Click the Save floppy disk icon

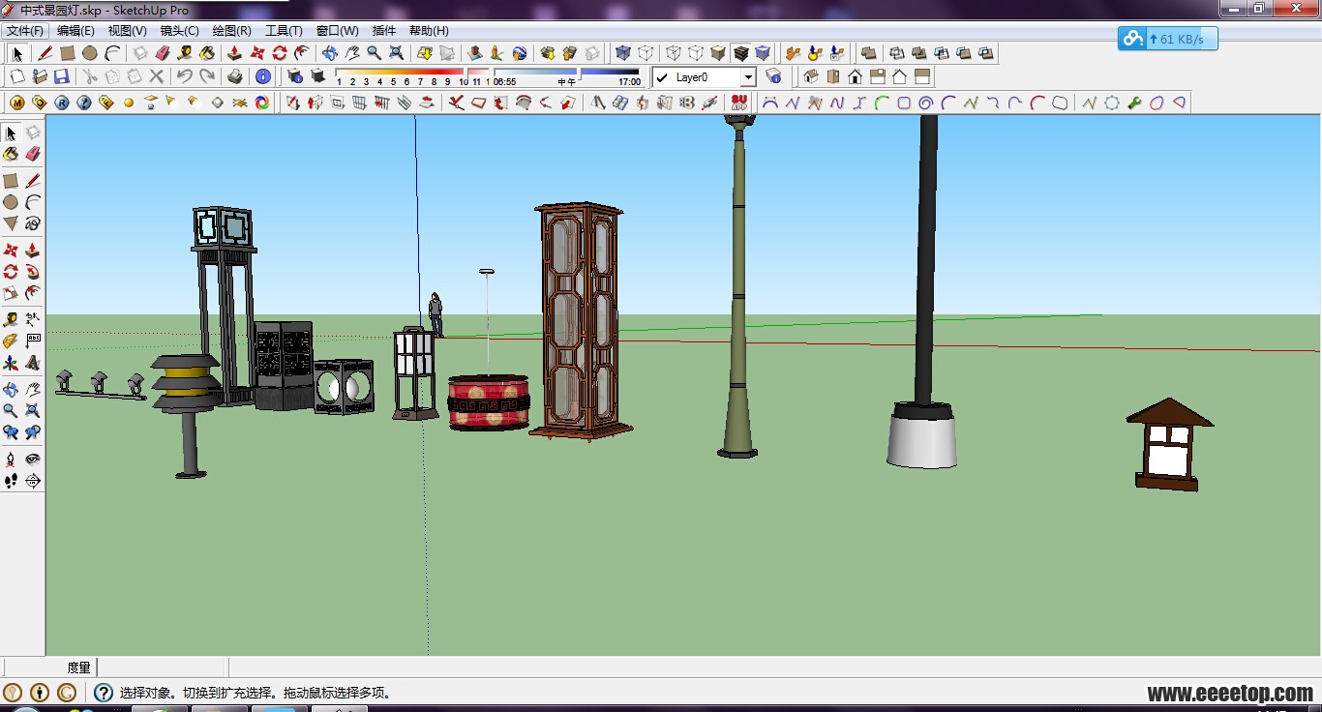[x=62, y=76]
